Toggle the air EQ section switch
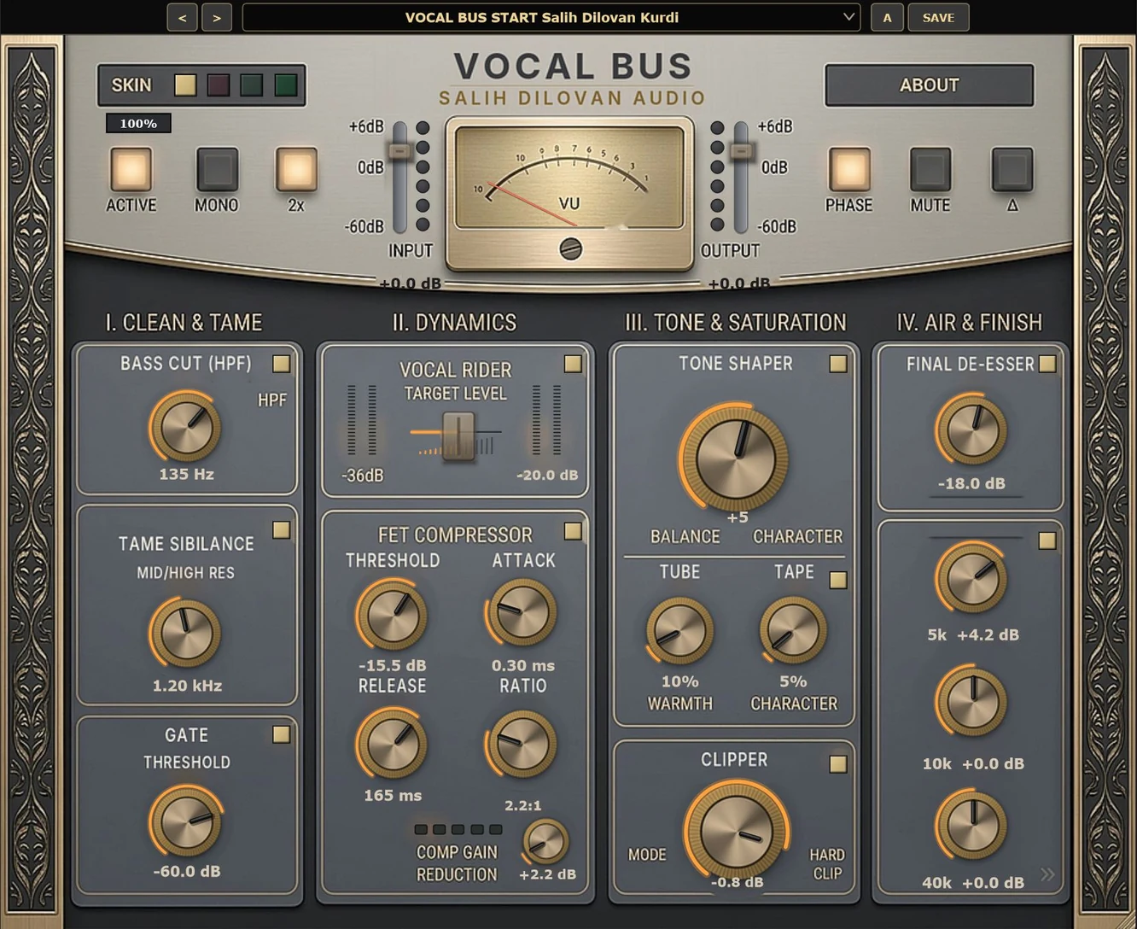This screenshot has height=929, width=1137. 1047,540
